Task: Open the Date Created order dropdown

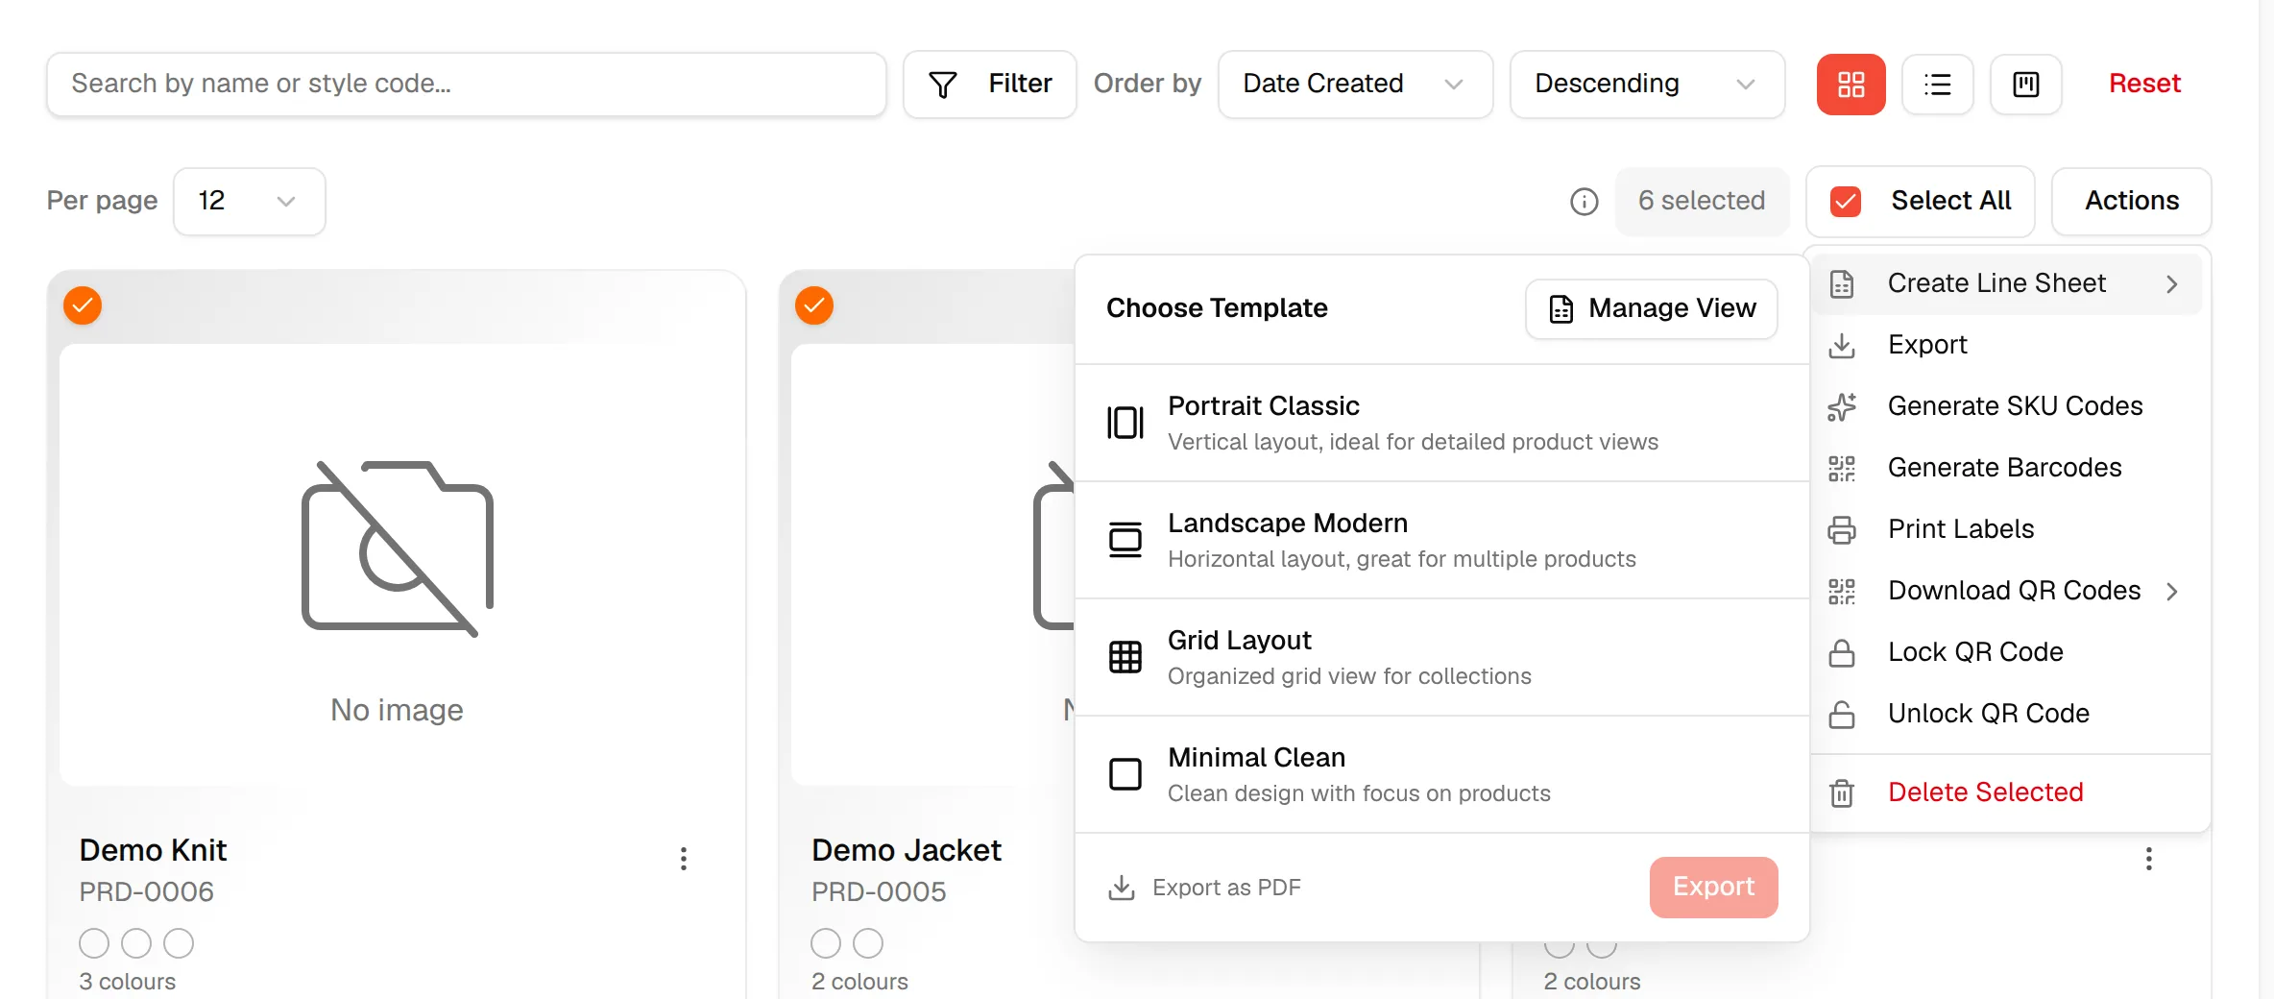Action: pyautogui.click(x=1355, y=85)
